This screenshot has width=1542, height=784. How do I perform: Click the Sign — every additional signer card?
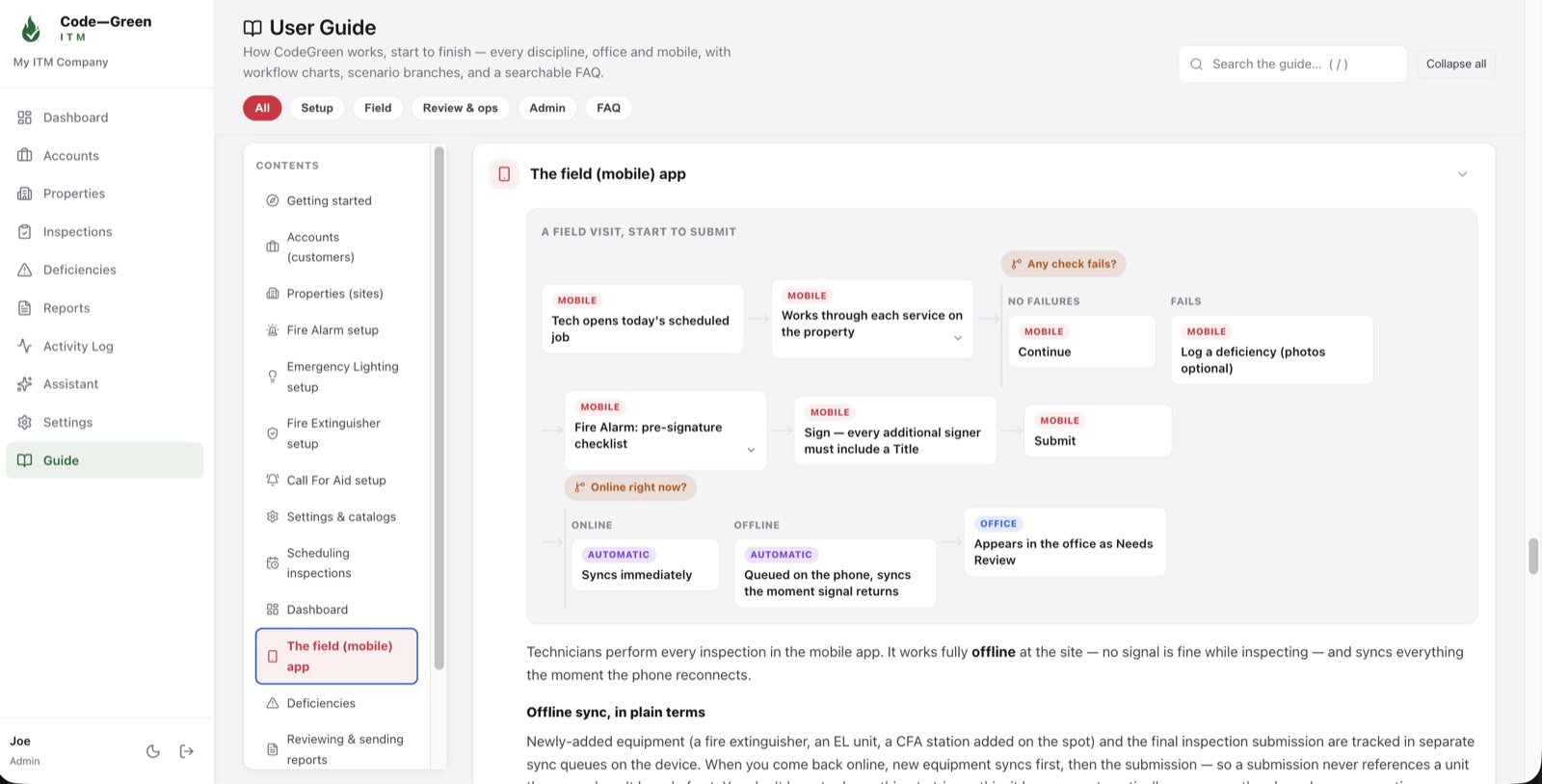895,431
